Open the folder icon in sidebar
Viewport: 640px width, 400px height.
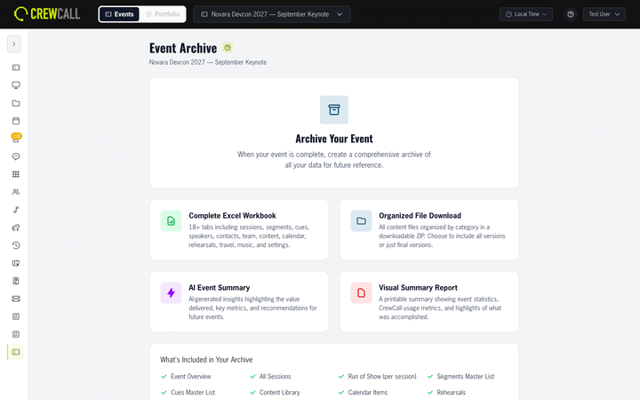tap(16, 103)
